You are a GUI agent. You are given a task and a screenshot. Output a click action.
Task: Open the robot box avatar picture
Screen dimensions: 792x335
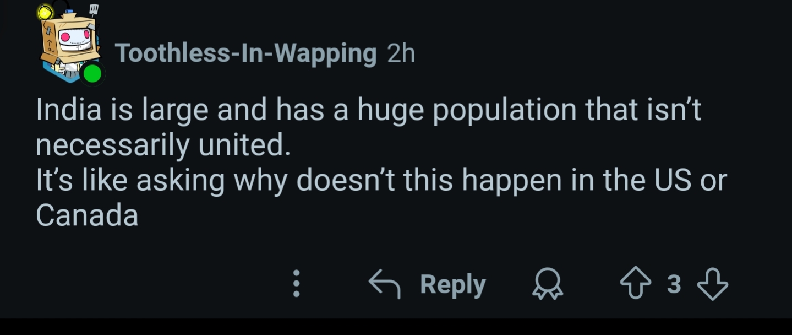[x=70, y=44]
